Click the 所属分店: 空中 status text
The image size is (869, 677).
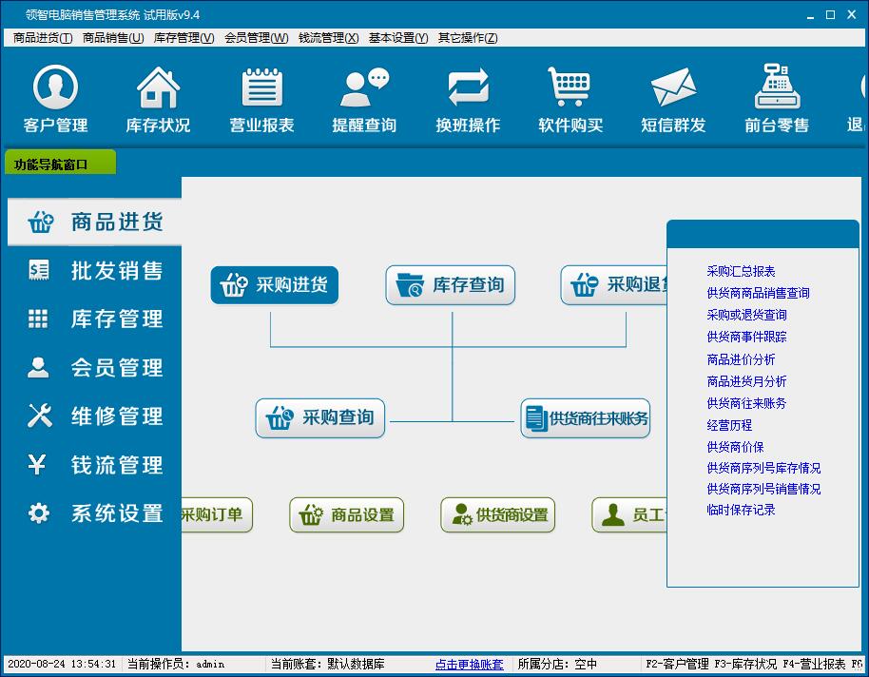point(557,664)
